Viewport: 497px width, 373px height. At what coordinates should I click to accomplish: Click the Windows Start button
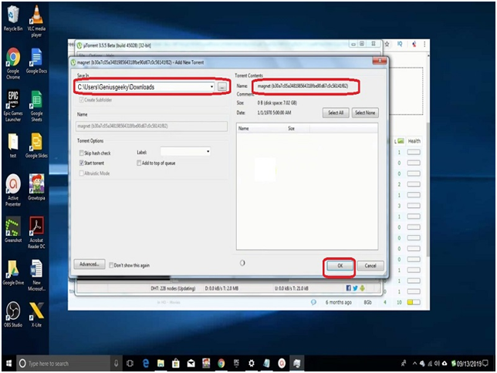(x=8, y=363)
